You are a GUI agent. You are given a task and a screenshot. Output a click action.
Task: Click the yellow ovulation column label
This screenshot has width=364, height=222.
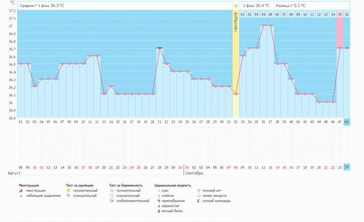point(236,24)
